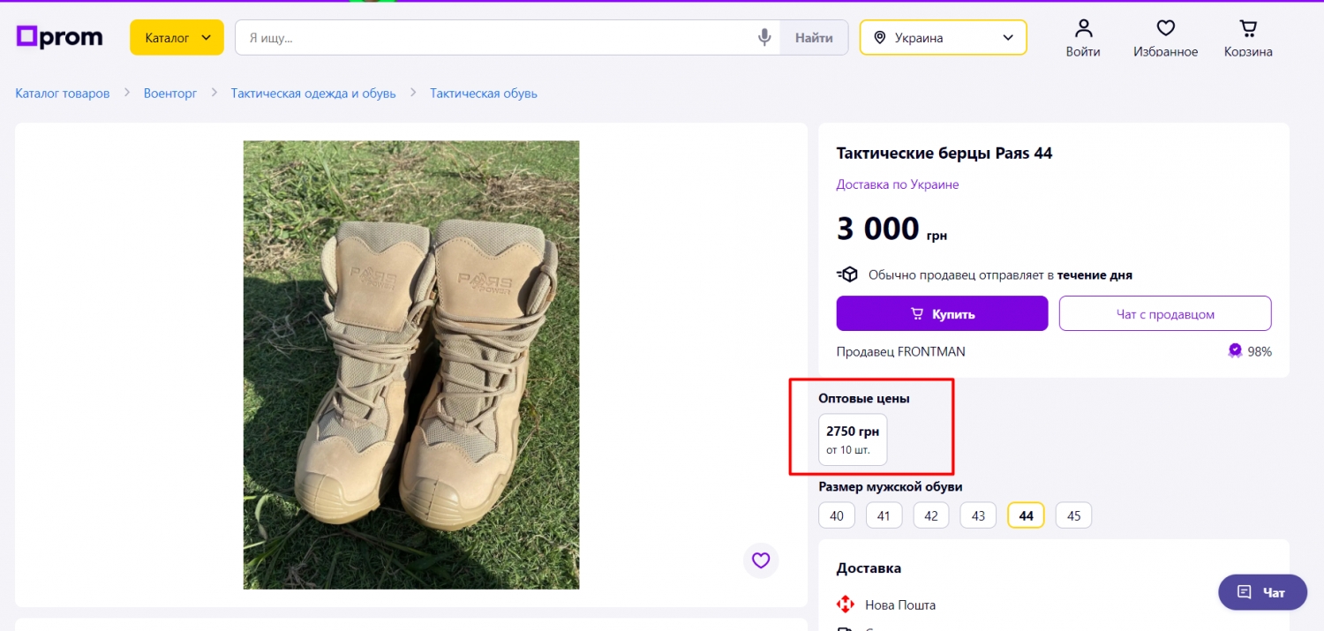Open Тактическая одежда и обувь breadcrumb
The height and width of the screenshot is (631, 1324).
click(313, 93)
